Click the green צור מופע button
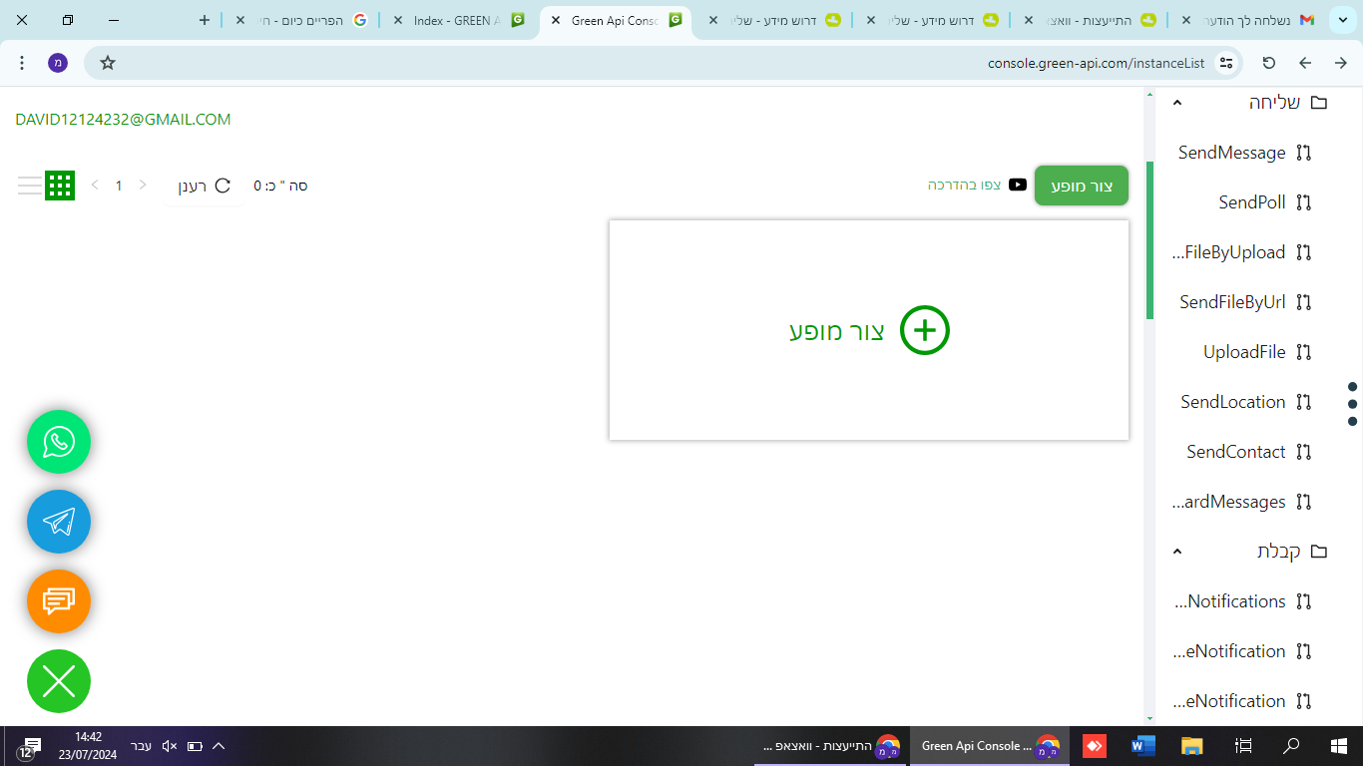Viewport: 1363px width, 766px height. tap(1082, 187)
